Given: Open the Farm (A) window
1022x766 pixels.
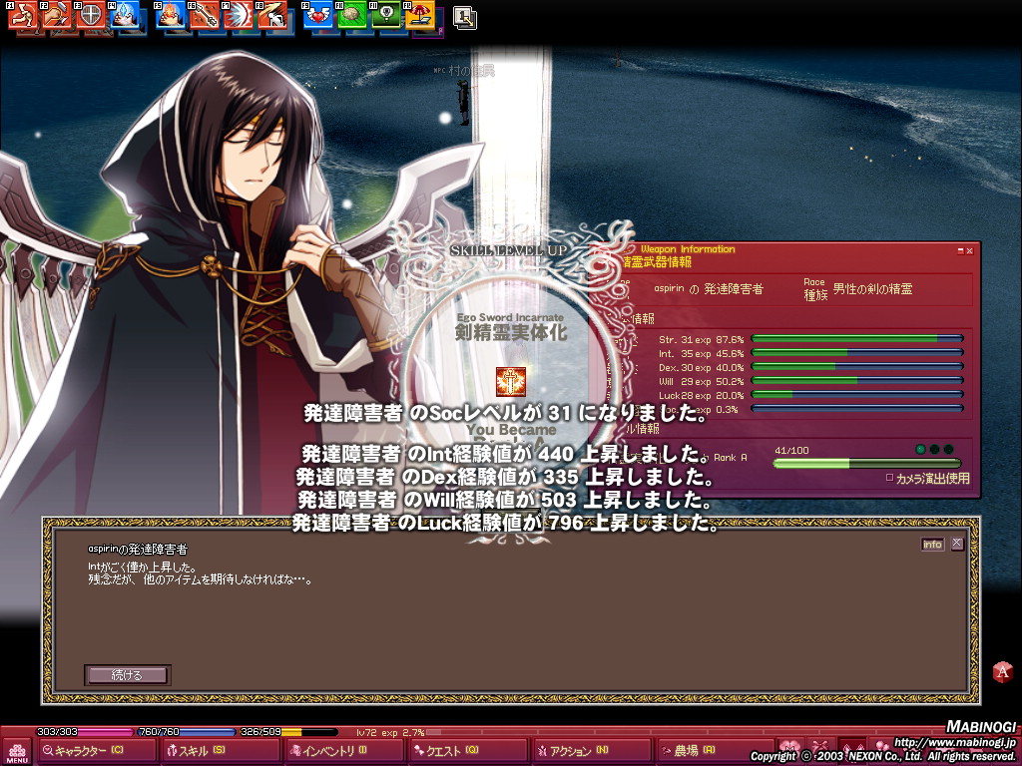Looking at the screenshot, I should (x=715, y=751).
